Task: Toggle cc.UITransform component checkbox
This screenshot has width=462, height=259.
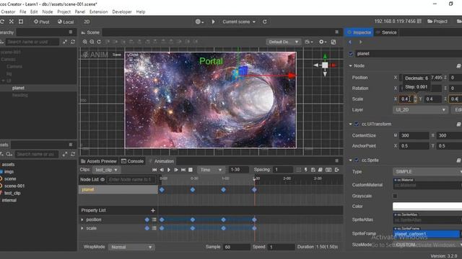Action: pos(357,124)
